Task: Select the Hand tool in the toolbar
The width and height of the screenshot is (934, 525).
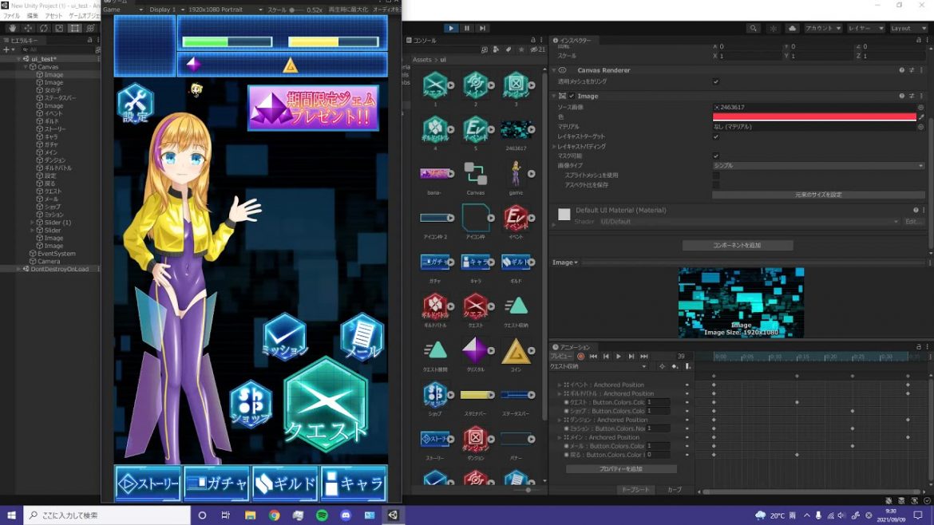Action: (11, 28)
